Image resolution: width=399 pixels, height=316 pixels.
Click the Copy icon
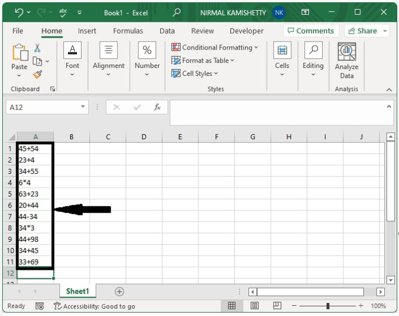[38, 61]
